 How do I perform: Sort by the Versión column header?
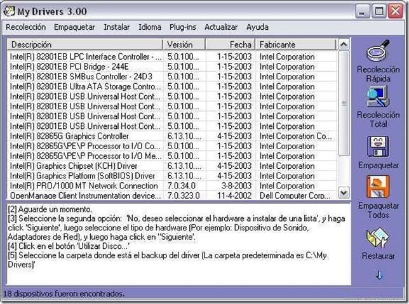[x=184, y=44]
